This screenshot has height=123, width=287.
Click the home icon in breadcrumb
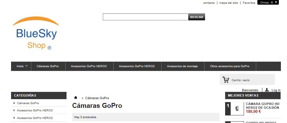tap(76, 98)
